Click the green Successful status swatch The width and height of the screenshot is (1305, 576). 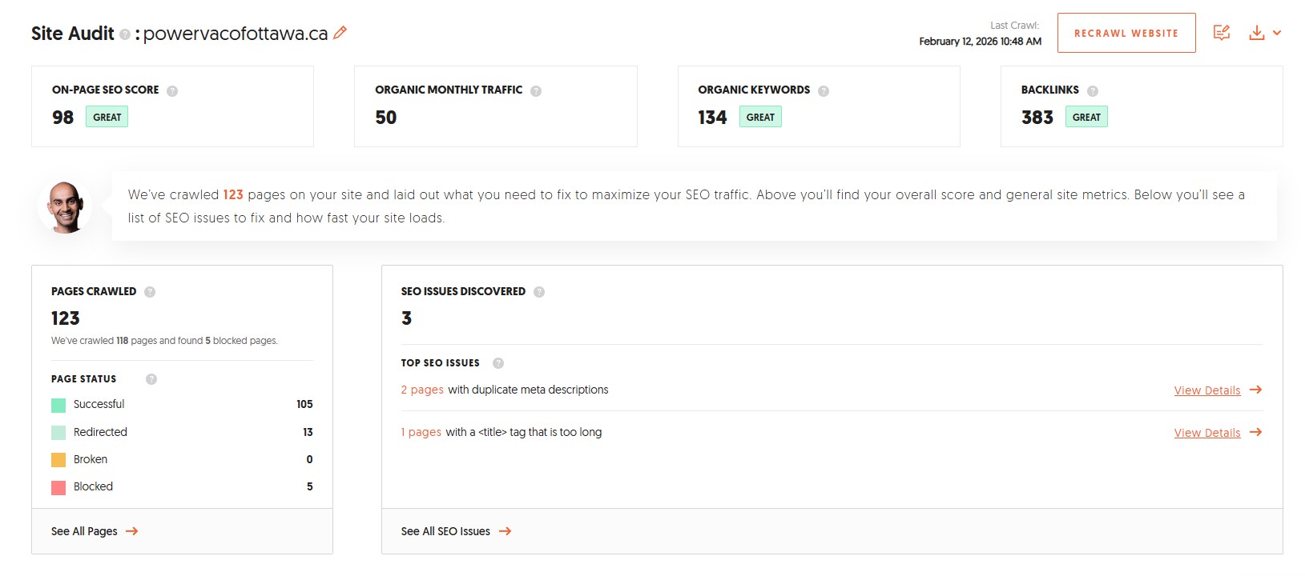click(58, 405)
